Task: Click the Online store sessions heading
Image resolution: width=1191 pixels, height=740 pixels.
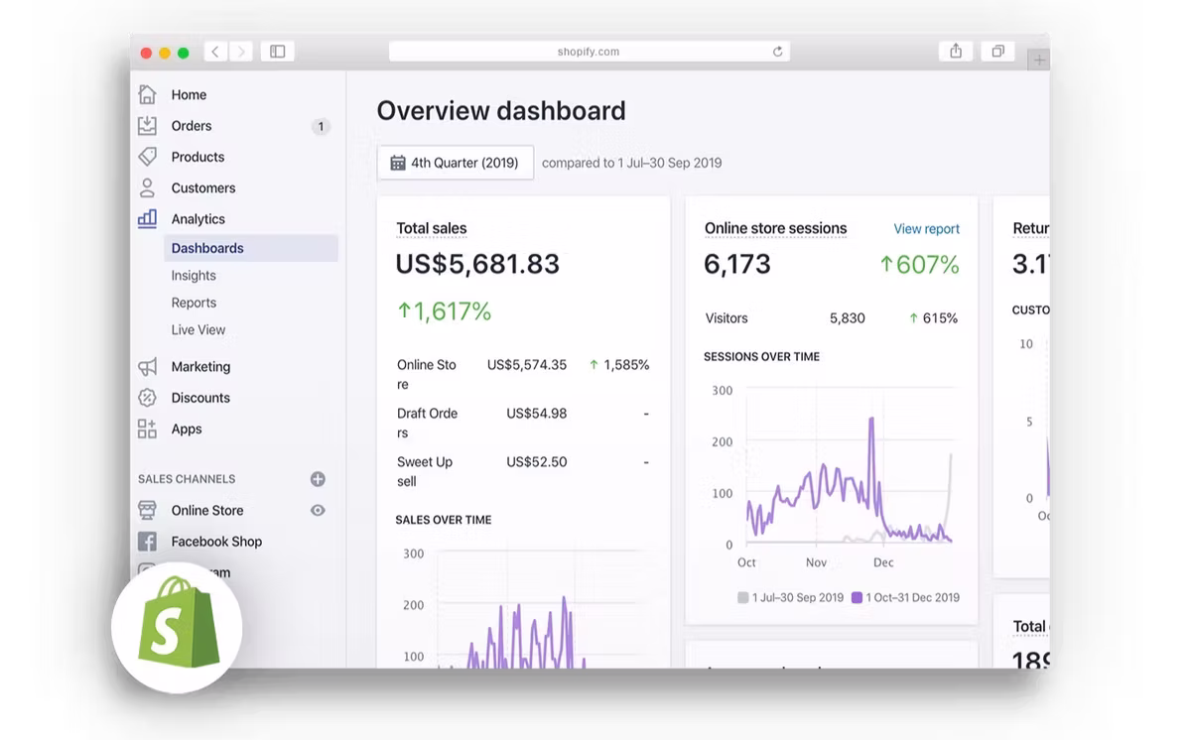Action: 776,228
